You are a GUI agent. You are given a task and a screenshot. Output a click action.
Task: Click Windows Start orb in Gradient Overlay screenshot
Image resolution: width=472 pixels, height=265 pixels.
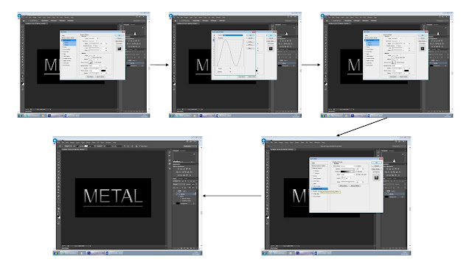265,253
